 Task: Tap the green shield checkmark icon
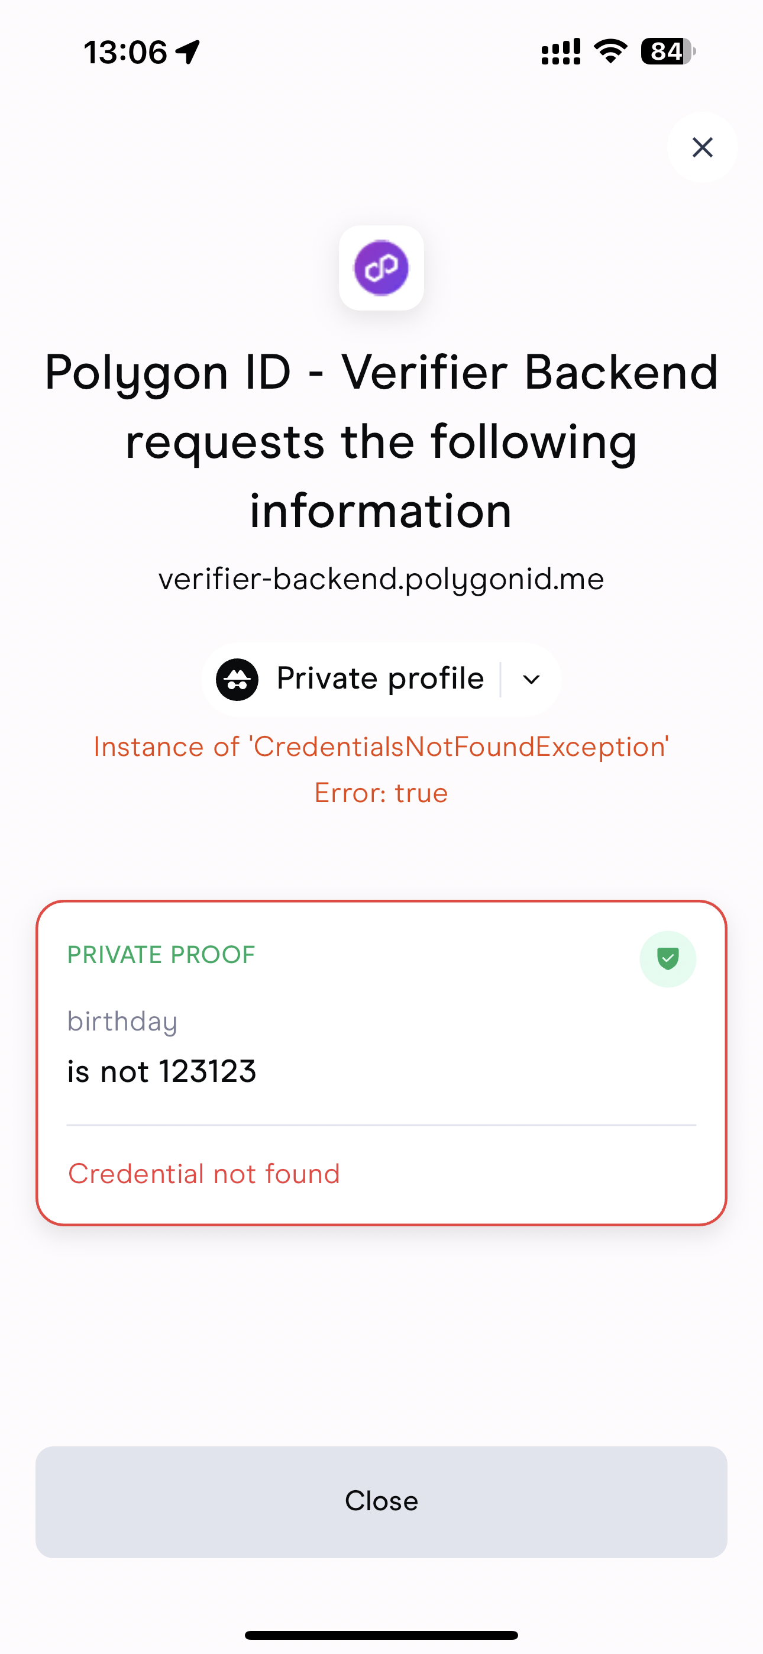coord(667,959)
